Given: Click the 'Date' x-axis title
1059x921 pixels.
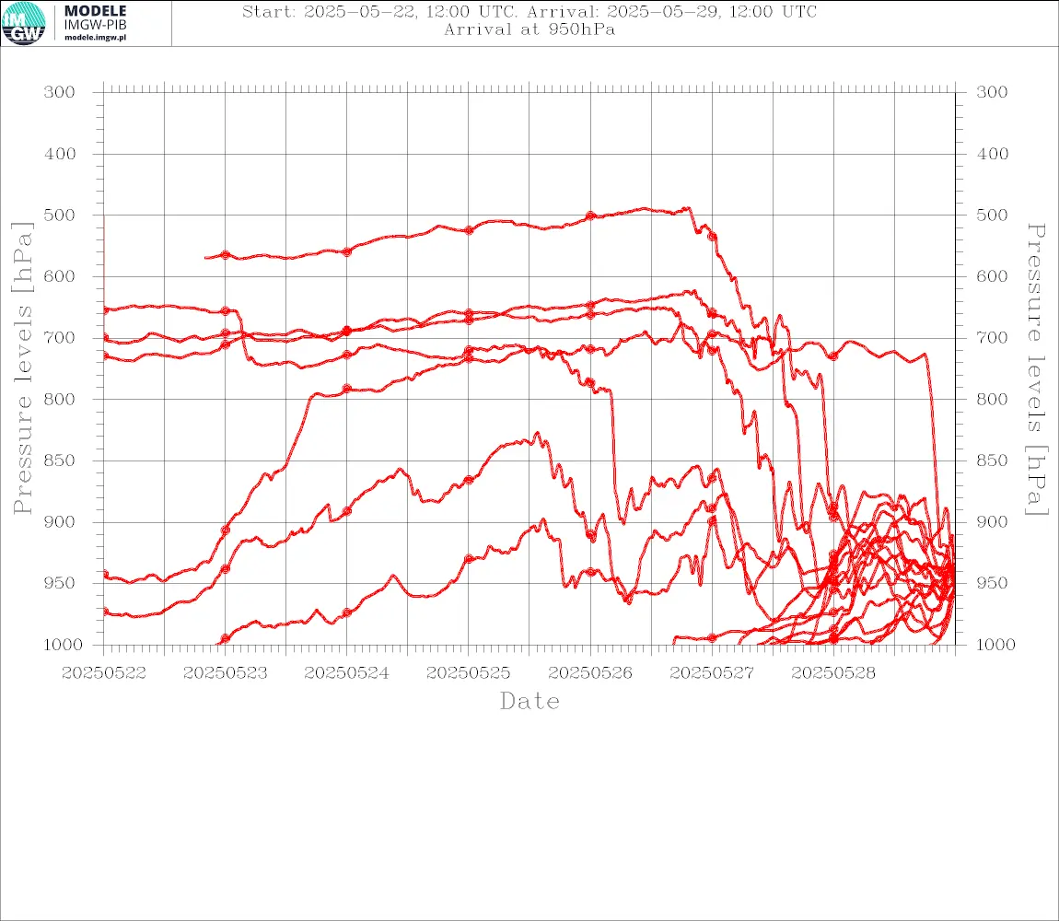Looking at the screenshot, I should point(529,701).
